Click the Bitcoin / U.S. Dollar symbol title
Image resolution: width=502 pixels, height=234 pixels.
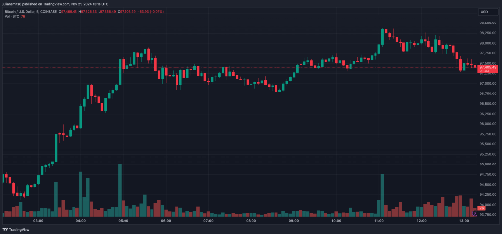30,12
